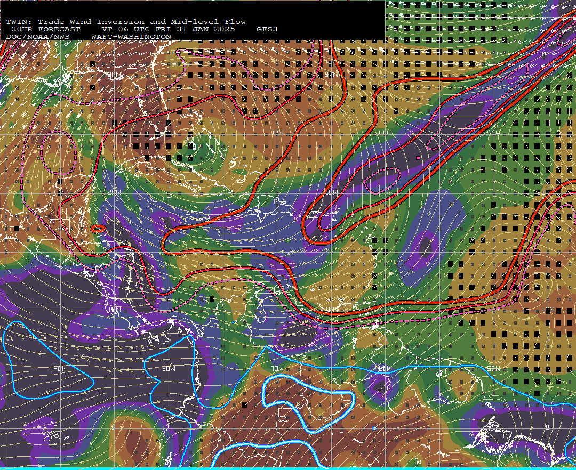
Task: Click the 'DOC/NOAA/NWS' header text
Action: coord(38,37)
